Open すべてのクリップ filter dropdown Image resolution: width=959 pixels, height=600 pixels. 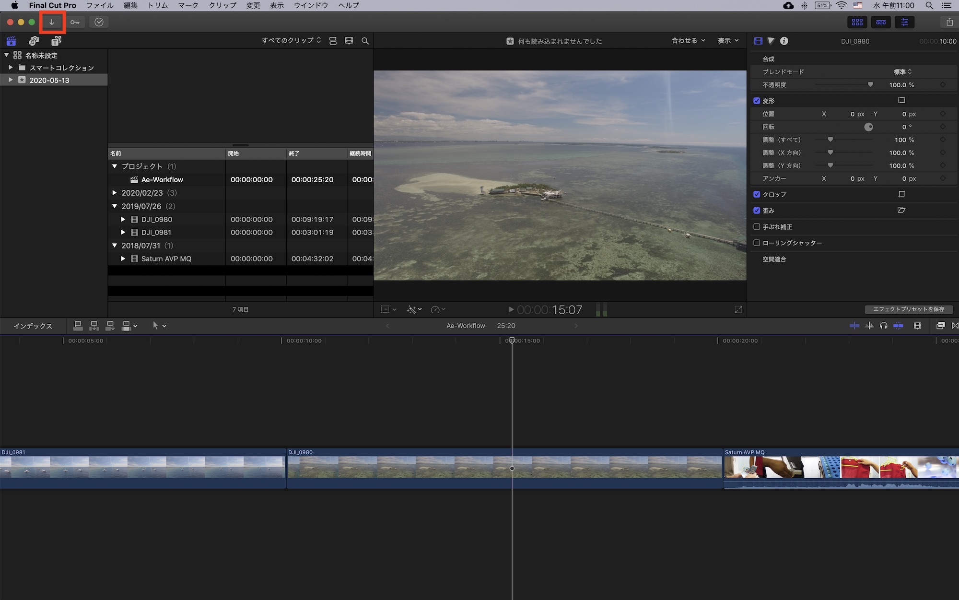click(291, 40)
